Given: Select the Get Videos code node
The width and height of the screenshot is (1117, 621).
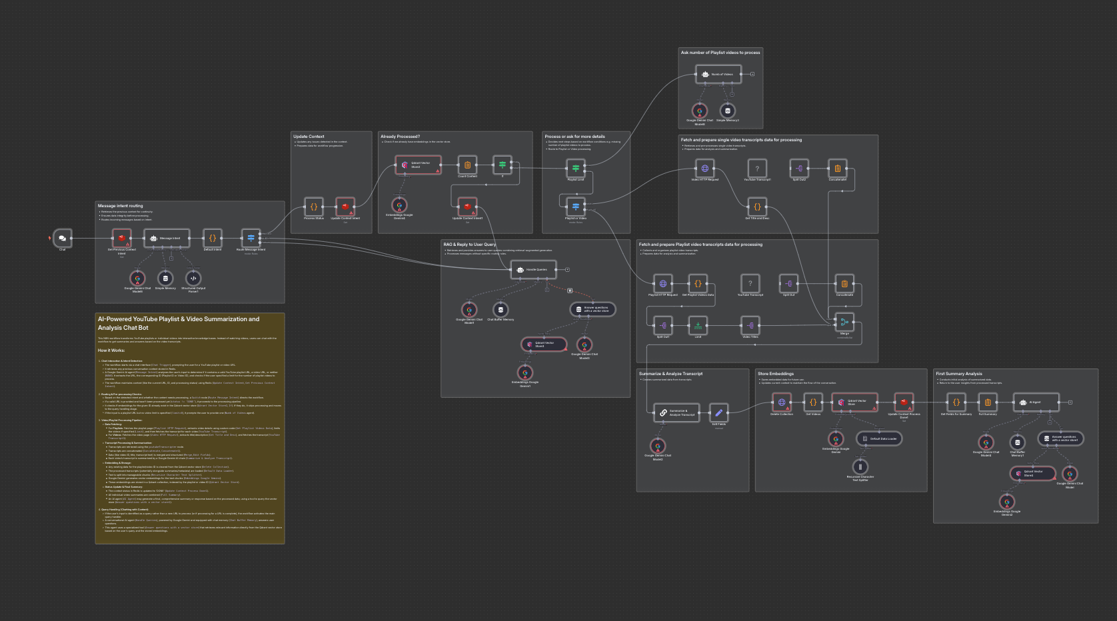Looking at the screenshot, I should click(x=813, y=402).
